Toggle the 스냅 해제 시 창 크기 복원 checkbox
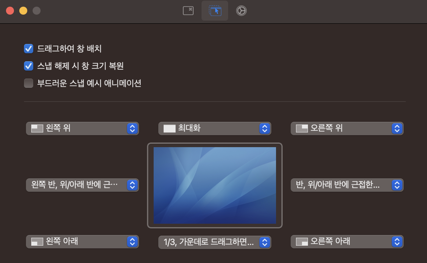The width and height of the screenshot is (427, 263). (x=29, y=66)
